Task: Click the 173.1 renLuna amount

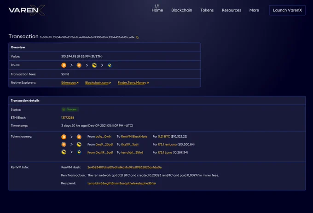Action: pyautogui.click(x=167, y=144)
